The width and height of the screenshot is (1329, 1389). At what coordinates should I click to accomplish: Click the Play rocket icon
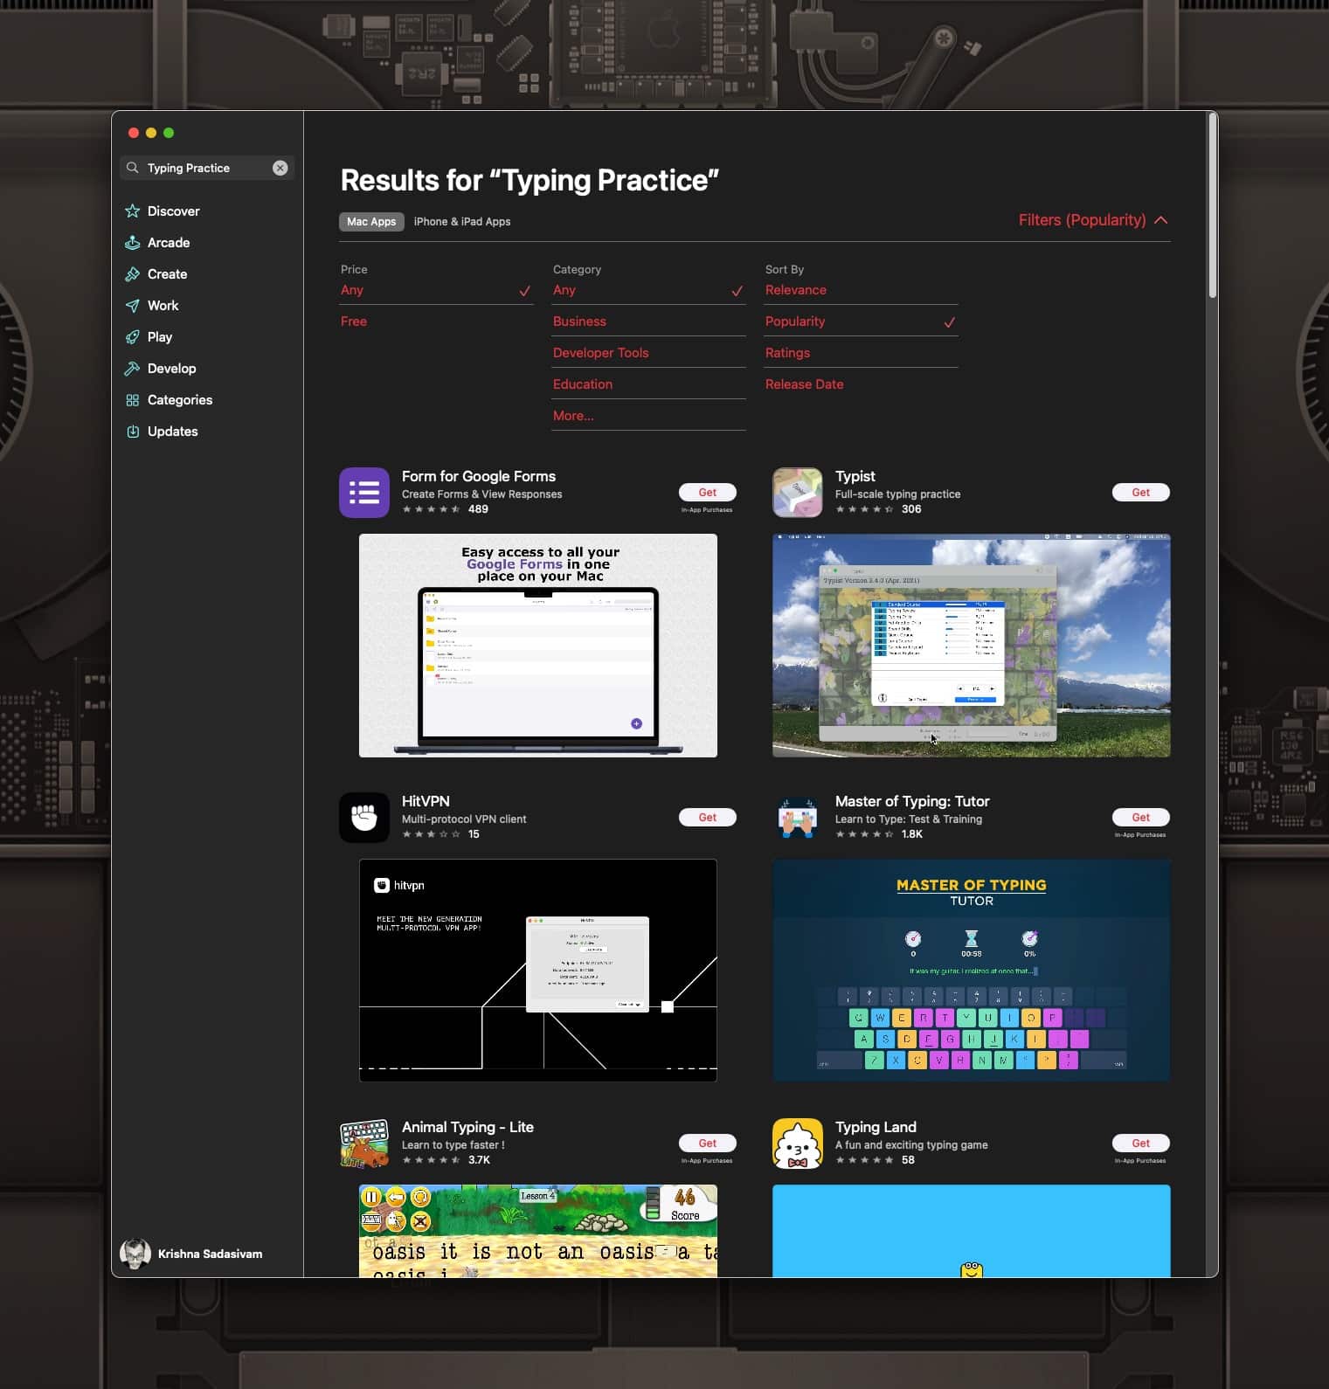pyautogui.click(x=133, y=337)
